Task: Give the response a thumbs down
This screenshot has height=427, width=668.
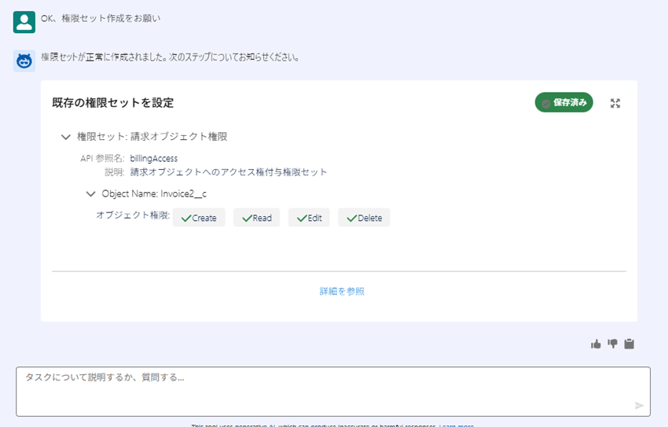Action: (x=612, y=344)
